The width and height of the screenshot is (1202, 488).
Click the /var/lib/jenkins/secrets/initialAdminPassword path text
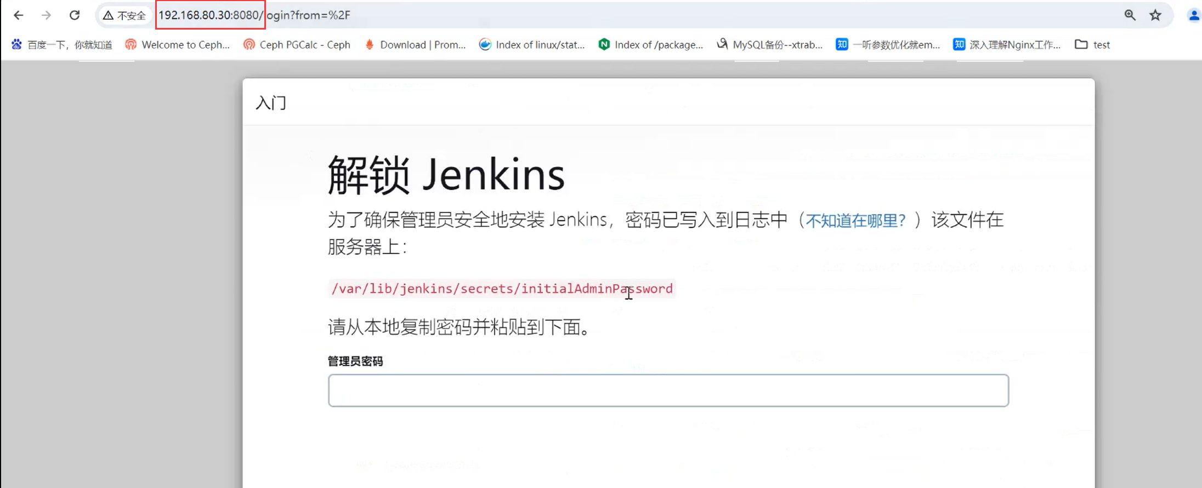(502, 289)
